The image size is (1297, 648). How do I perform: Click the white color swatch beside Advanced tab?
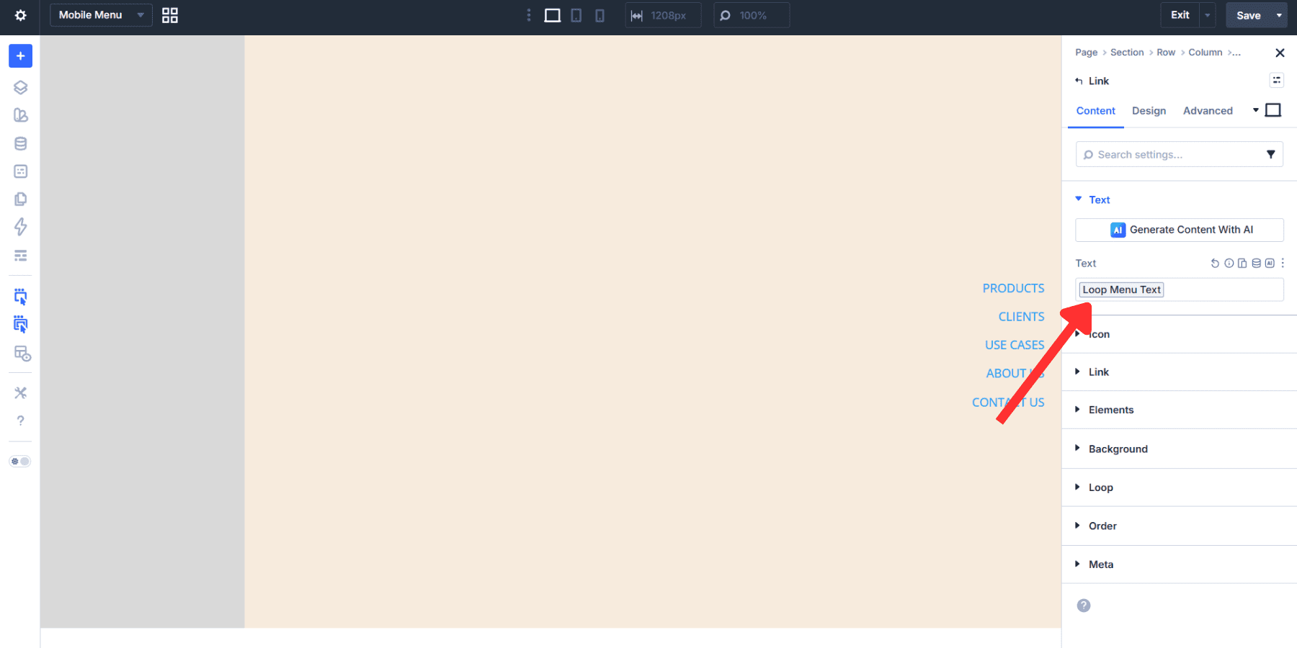pos(1273,109)
